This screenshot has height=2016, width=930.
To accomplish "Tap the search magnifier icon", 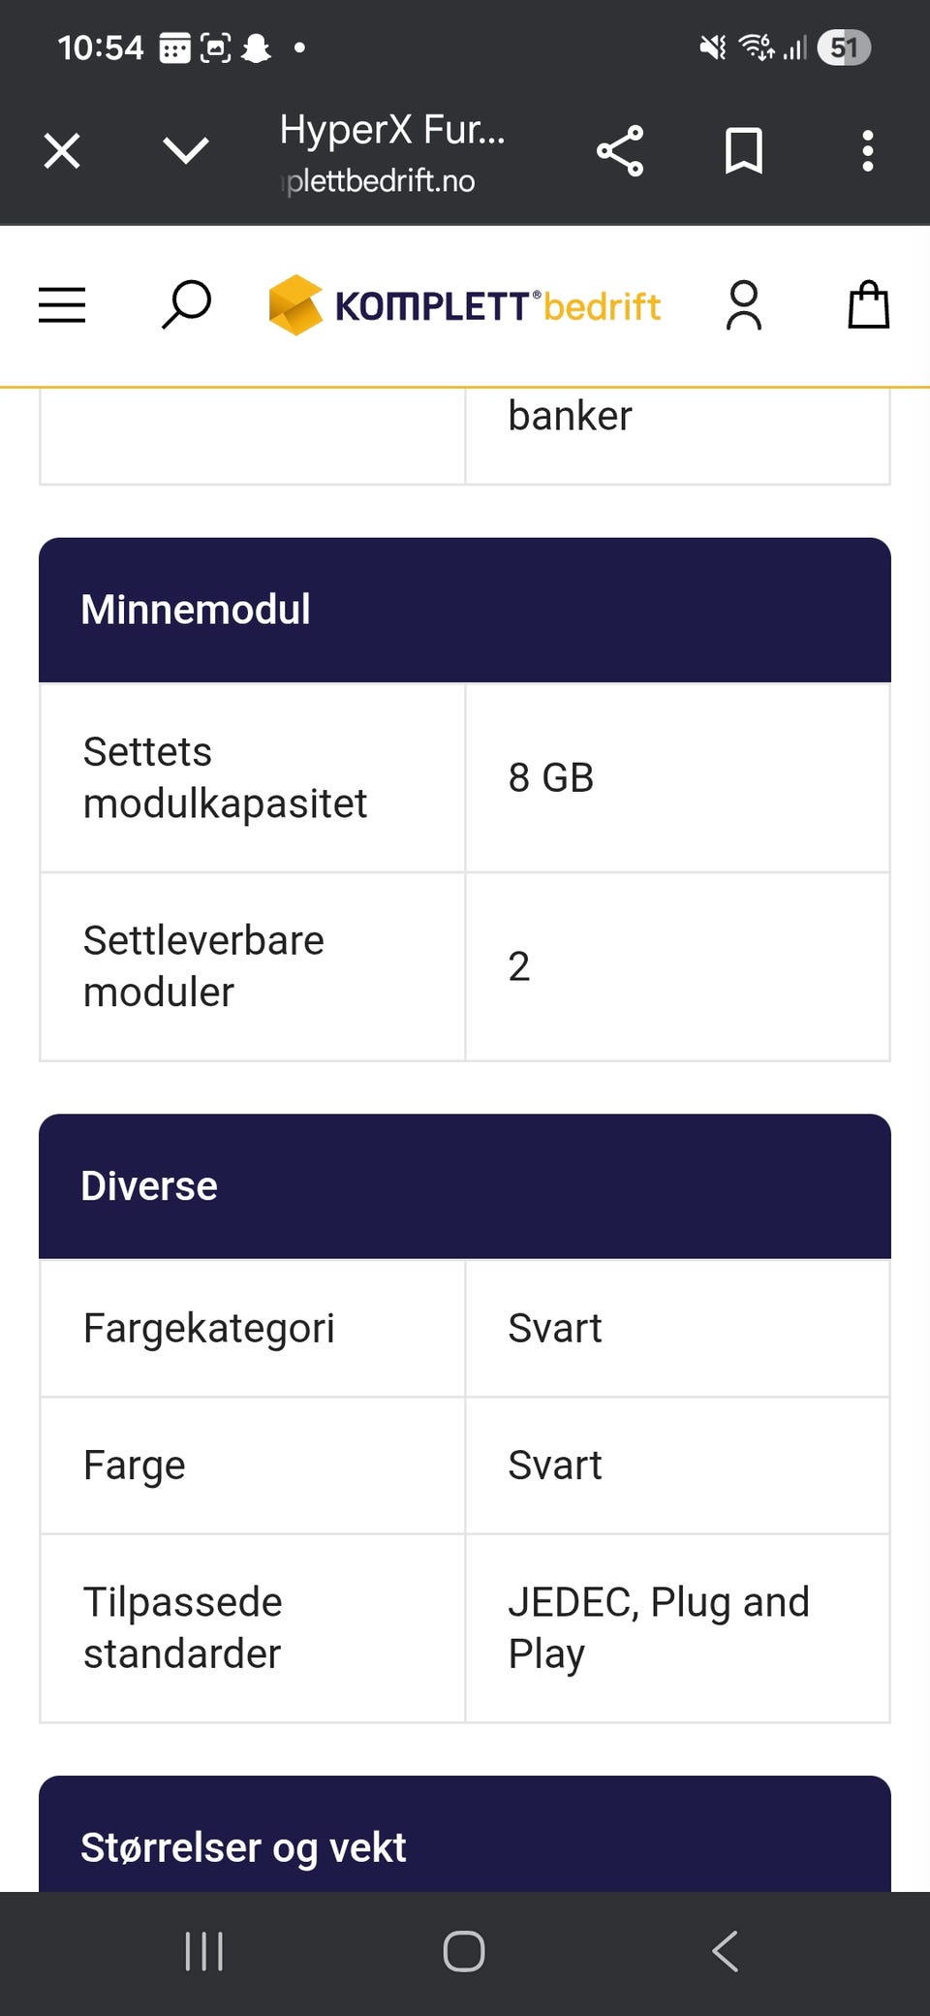I will pos(186,305).
